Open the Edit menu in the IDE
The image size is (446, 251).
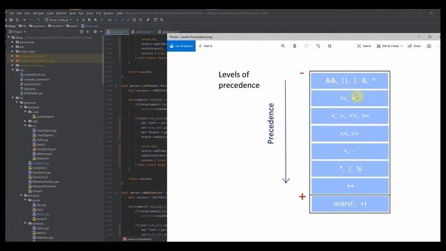coord(19,13)
